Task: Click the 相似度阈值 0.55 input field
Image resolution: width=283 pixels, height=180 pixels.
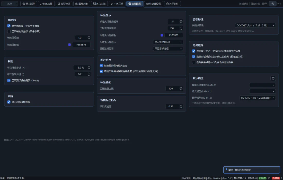Action: 173,107
